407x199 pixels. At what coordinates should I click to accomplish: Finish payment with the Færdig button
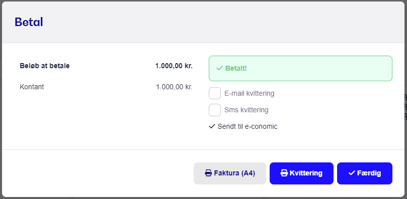pyautogui.click(x=365, y=173)
